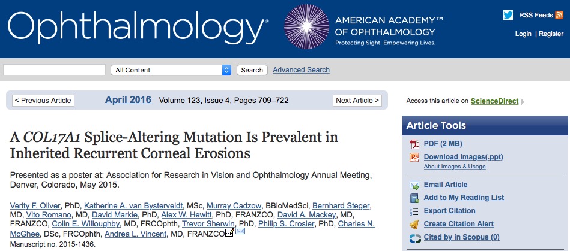Open author notes icon after FRANZCO

point(229,232)
